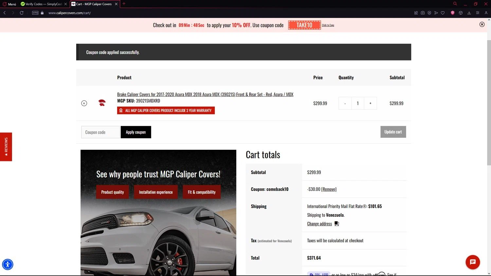This screenshot has width=491, height=276.
Task: Open the Opera Menú button
Action: [9, 4]
